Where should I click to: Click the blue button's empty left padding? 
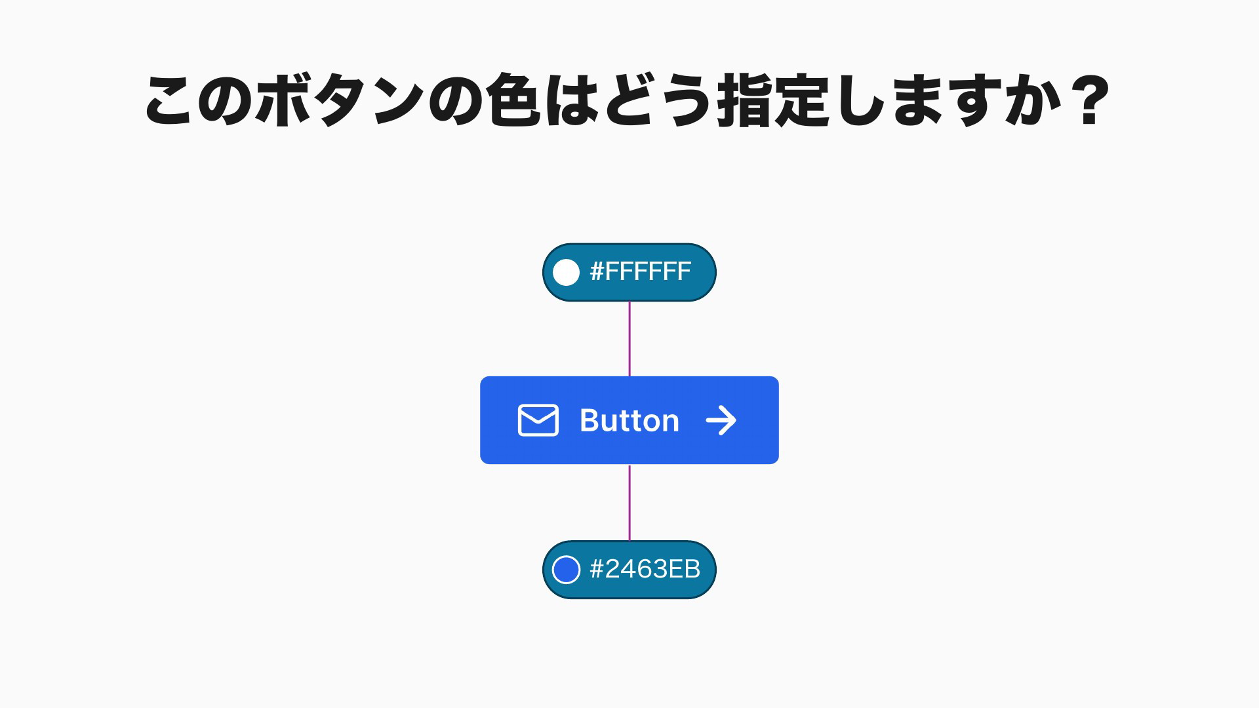tap(498, 420)
